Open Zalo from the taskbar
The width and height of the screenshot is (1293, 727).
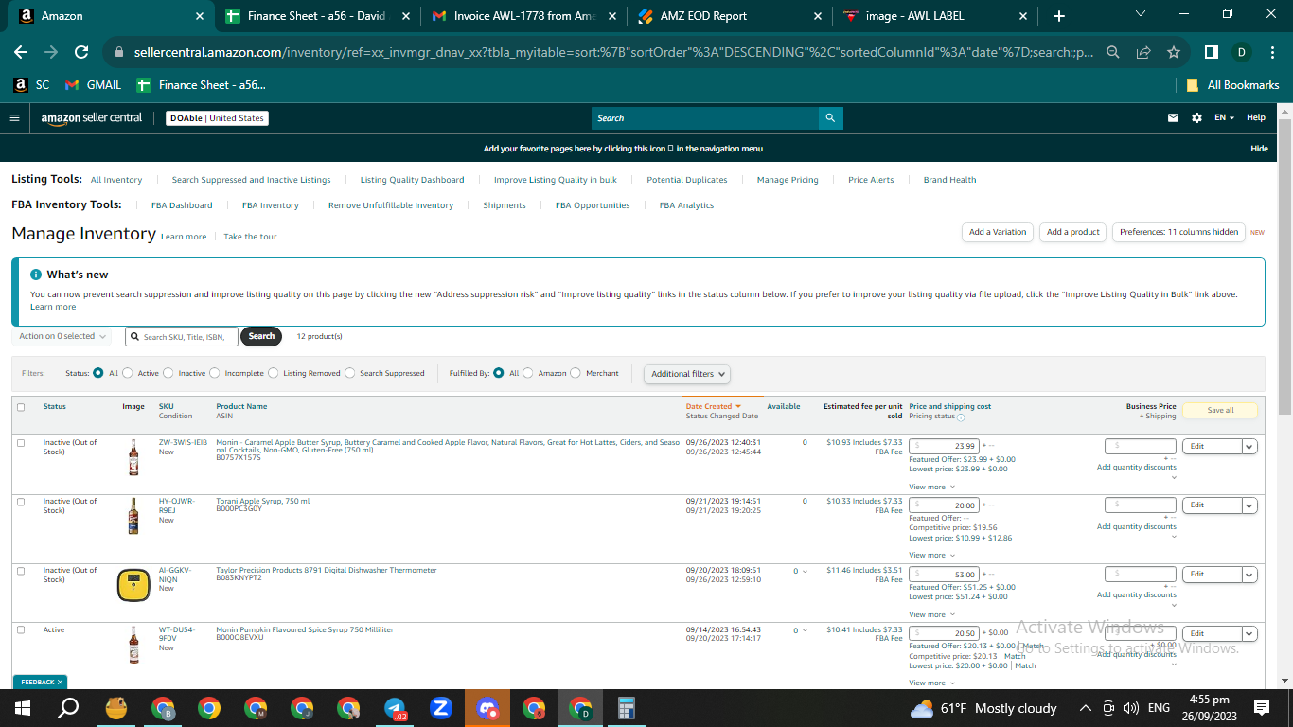(441, 708)
